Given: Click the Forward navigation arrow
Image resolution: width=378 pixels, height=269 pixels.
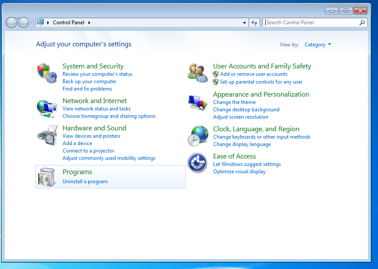Looking at the screenshot, I should point(23,23).
